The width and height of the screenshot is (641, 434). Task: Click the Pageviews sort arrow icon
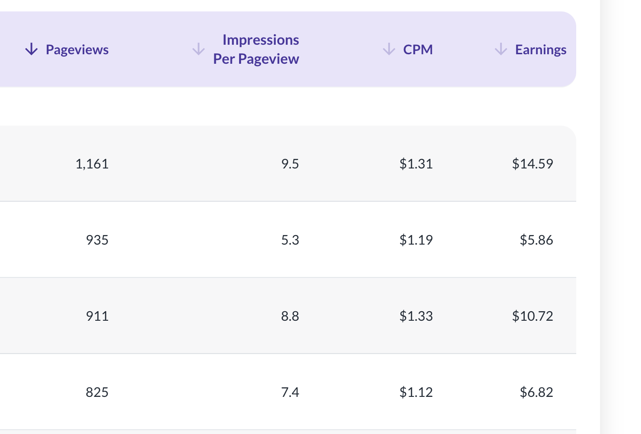(31, 49)
